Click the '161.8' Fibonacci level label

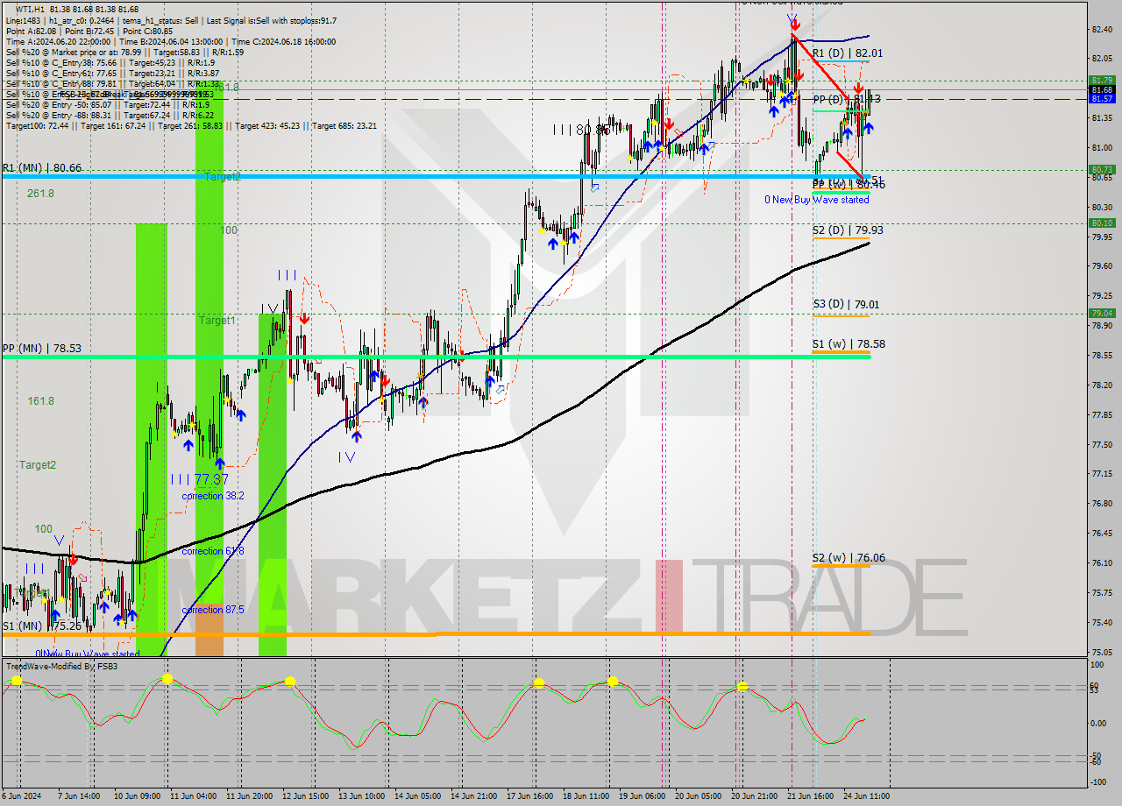41,401
